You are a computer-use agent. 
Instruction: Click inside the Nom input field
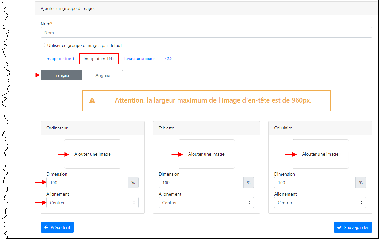point(206,32)
